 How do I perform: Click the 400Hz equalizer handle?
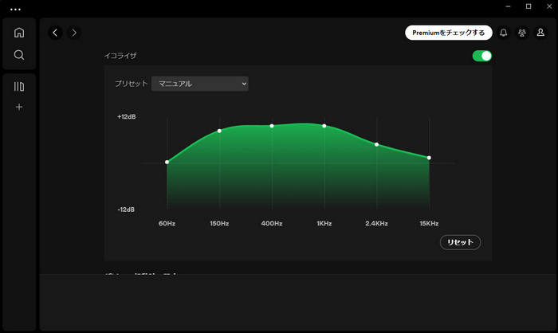[x=272, y=126]
